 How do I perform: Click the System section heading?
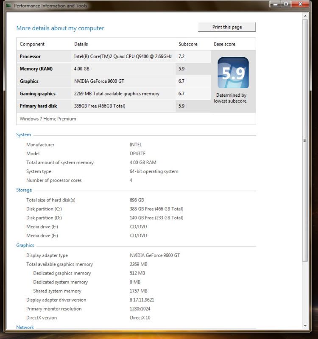24,134
